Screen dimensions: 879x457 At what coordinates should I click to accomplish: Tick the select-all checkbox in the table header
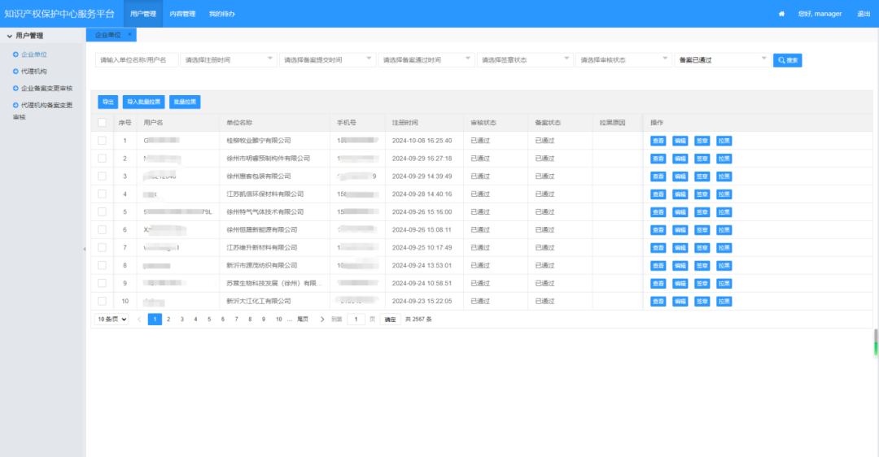click(102, 123)
